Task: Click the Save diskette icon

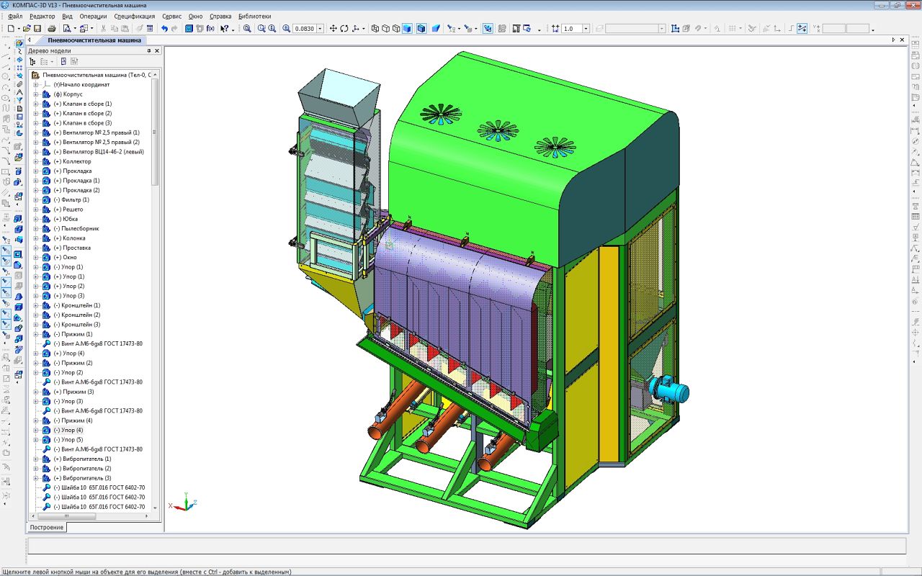Action: pos(37,29)
